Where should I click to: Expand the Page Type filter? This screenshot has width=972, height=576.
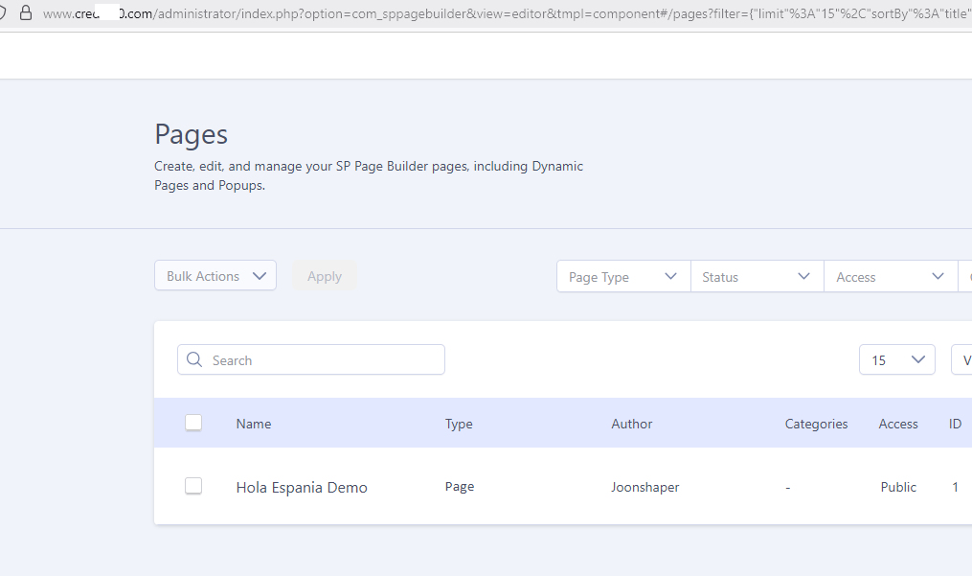click(x=622, y=277)
